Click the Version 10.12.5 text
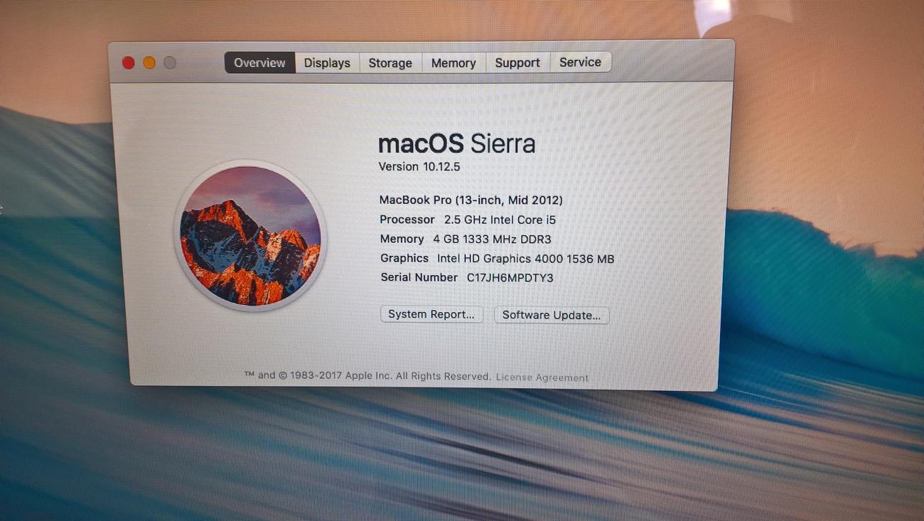This screenshot has width=924, height=521. (x=419, y=166)
